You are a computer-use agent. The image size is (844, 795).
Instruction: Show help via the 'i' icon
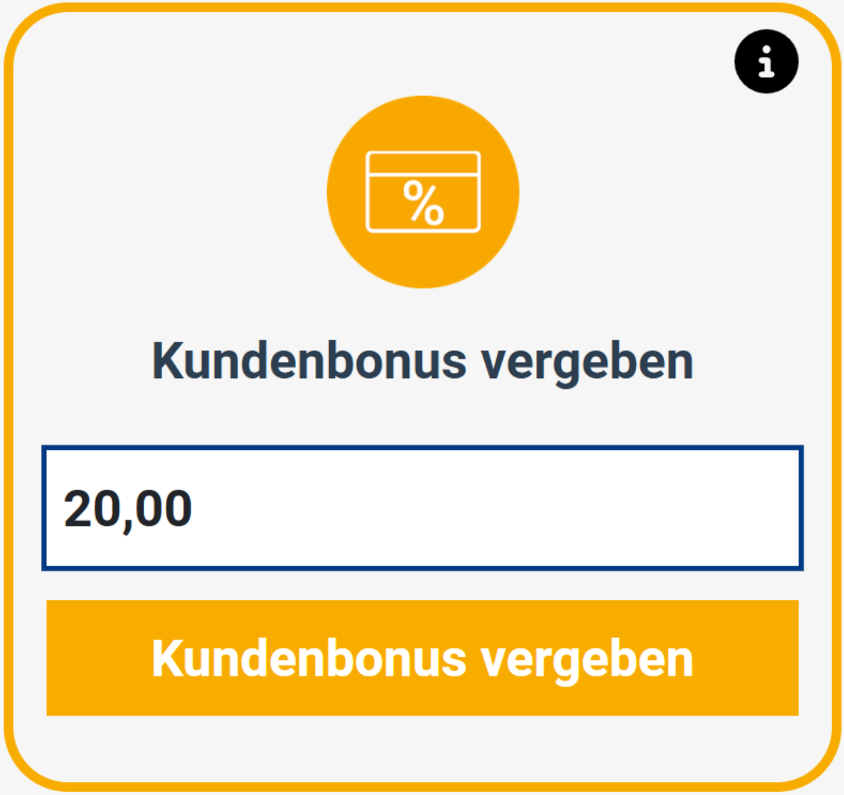click(x=766, y=62)
